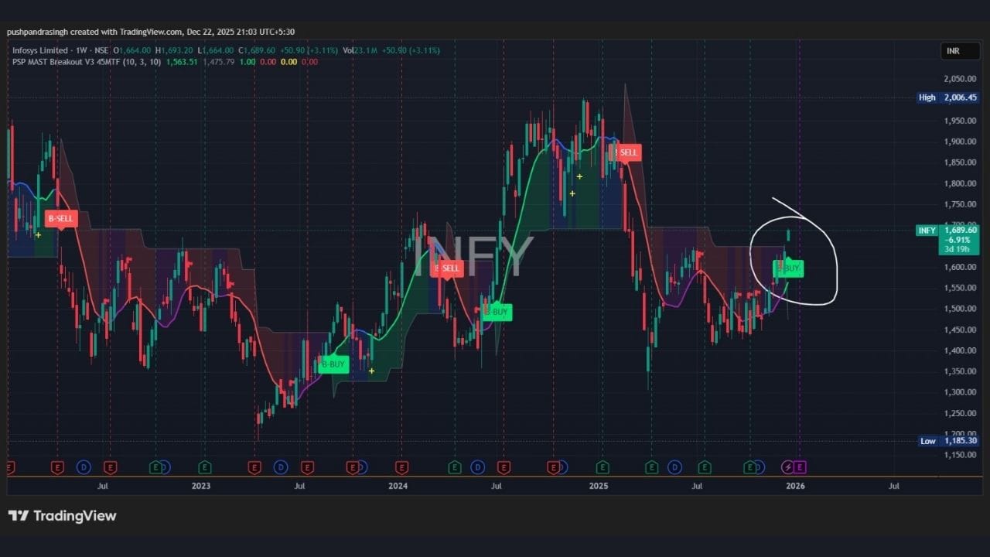Image resolution: width=990 pixels, height=557 pixels.
Task: Select the 2023 label on the time axis
Action: click(x=200, y=486)
